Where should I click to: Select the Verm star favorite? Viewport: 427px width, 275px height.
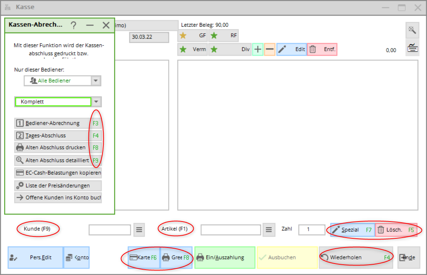193,49
